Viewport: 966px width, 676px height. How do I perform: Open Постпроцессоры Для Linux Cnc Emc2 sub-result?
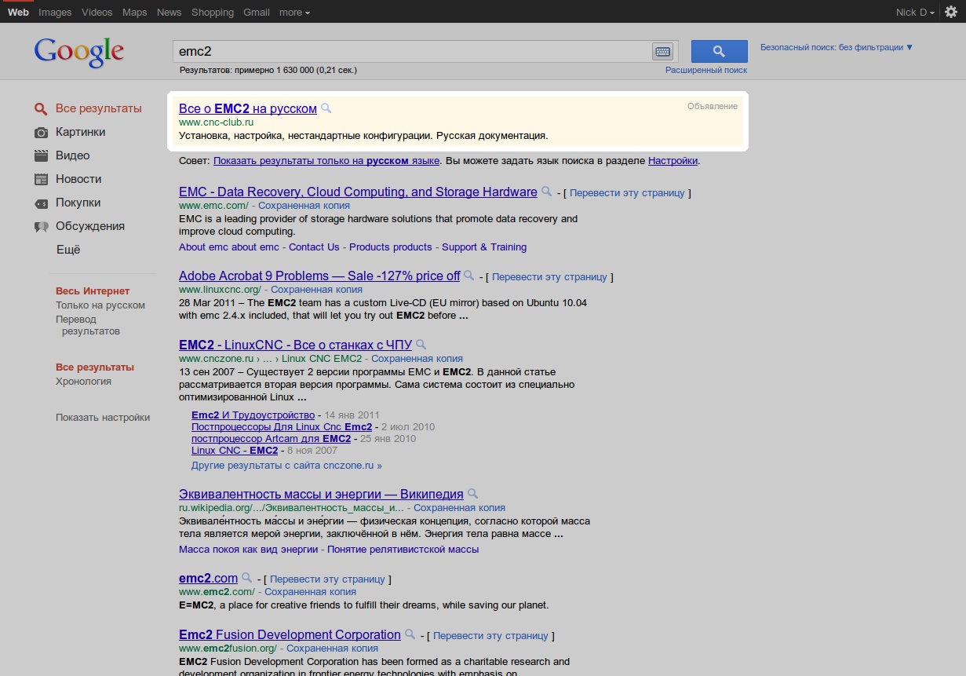click(282, 427)
